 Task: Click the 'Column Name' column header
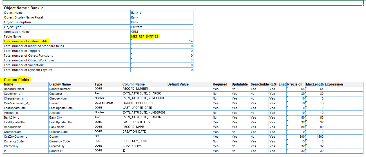[144, 84]
